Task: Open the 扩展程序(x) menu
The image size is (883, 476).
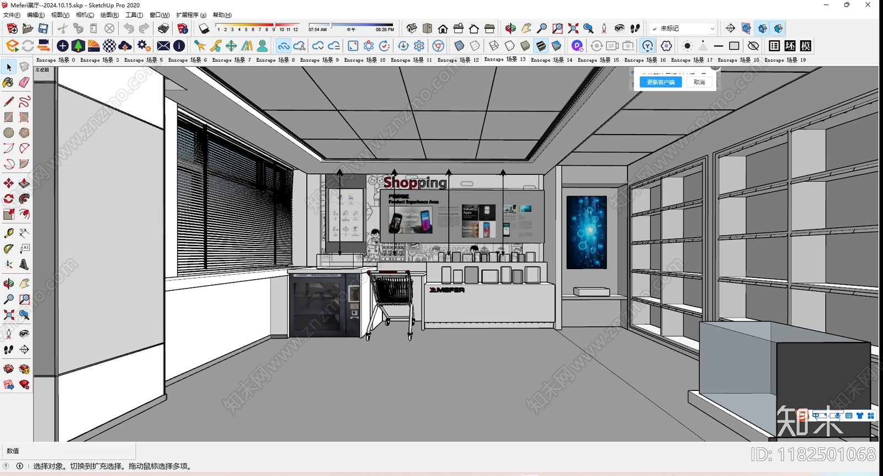Action: coord(192,15)
